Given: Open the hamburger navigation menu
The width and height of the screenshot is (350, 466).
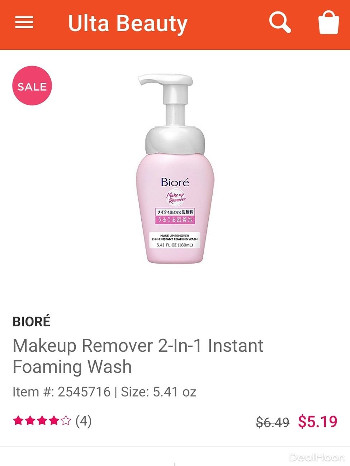Looking at the screenshot, I should (x=24, y=23).
